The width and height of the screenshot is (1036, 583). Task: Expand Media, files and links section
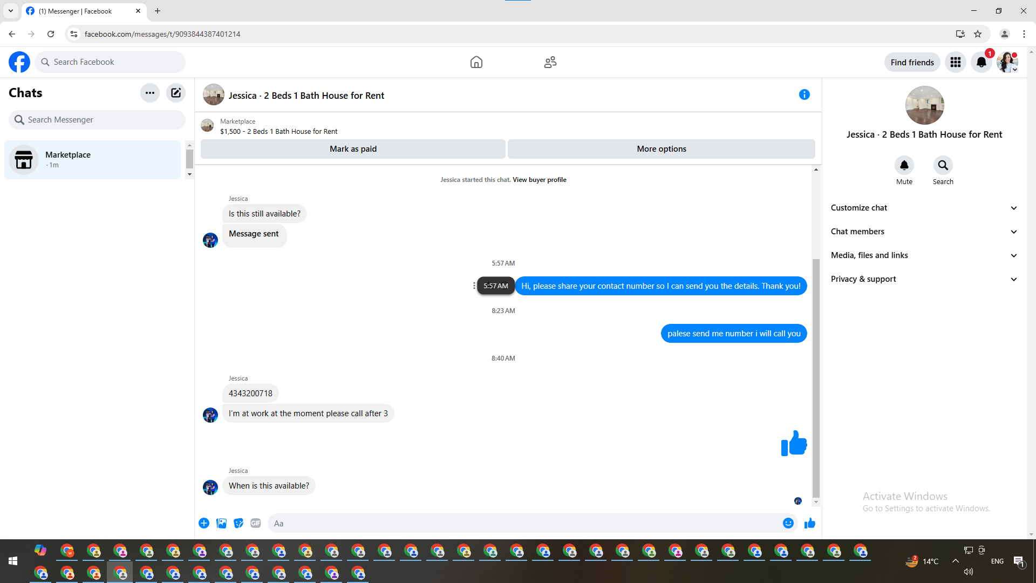click(924, 255)
